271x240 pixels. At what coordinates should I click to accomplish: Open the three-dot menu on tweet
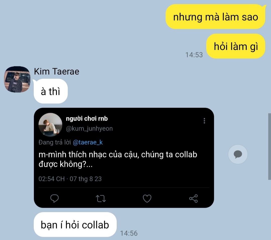204,121
